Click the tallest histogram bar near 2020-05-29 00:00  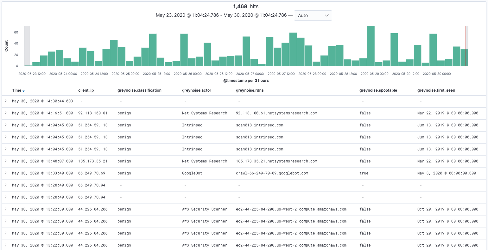pyautogui.click(x=371, y=46)
